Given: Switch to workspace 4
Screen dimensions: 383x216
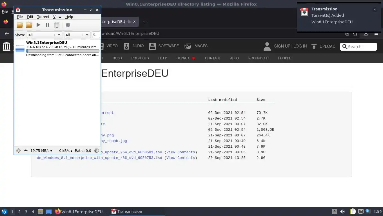Looking at the screenshot, I should point(33,212).
